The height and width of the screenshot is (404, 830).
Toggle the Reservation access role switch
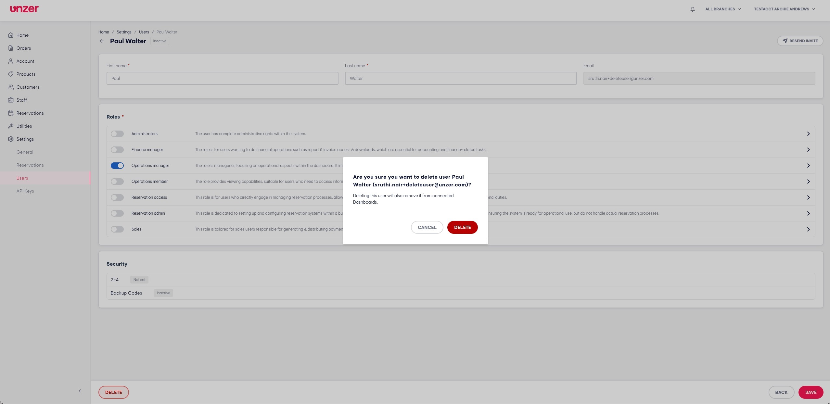click(x=117, y=197)
